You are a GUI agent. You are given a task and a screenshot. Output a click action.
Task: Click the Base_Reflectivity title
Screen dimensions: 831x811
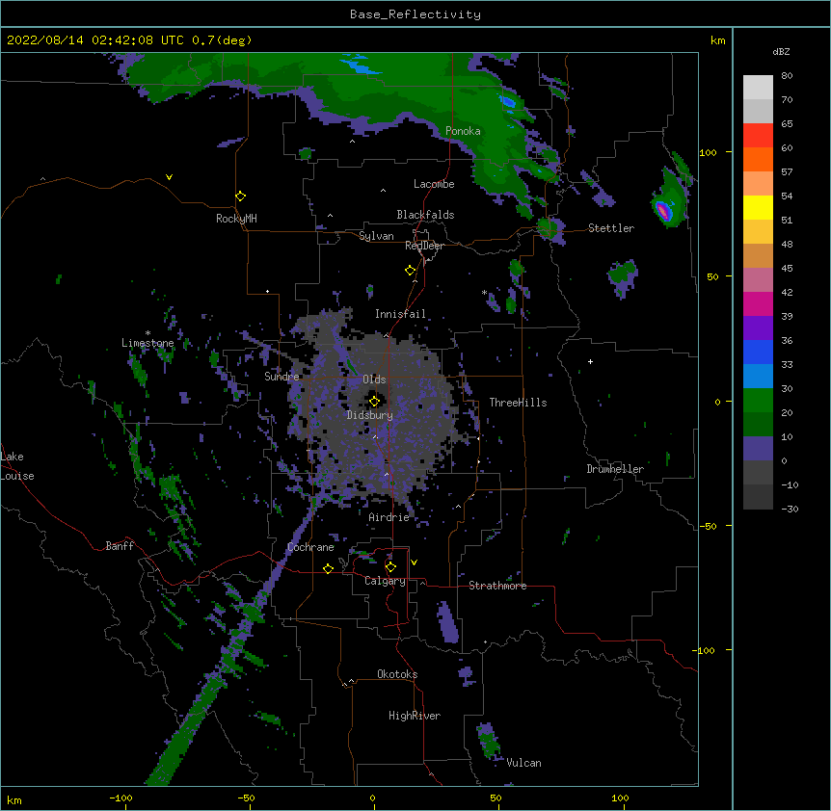coord(415,14)
